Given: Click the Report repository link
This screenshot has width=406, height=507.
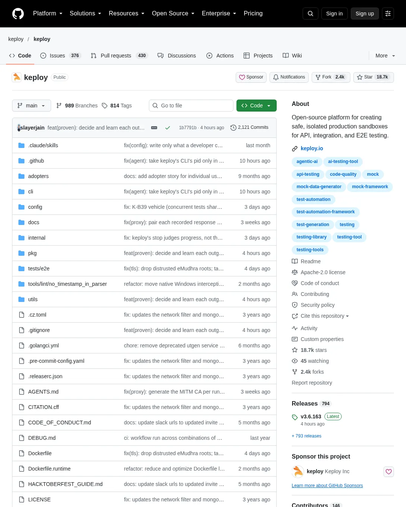Looking at the screenshot, I should pyautogui.click(x=312, y=383).
